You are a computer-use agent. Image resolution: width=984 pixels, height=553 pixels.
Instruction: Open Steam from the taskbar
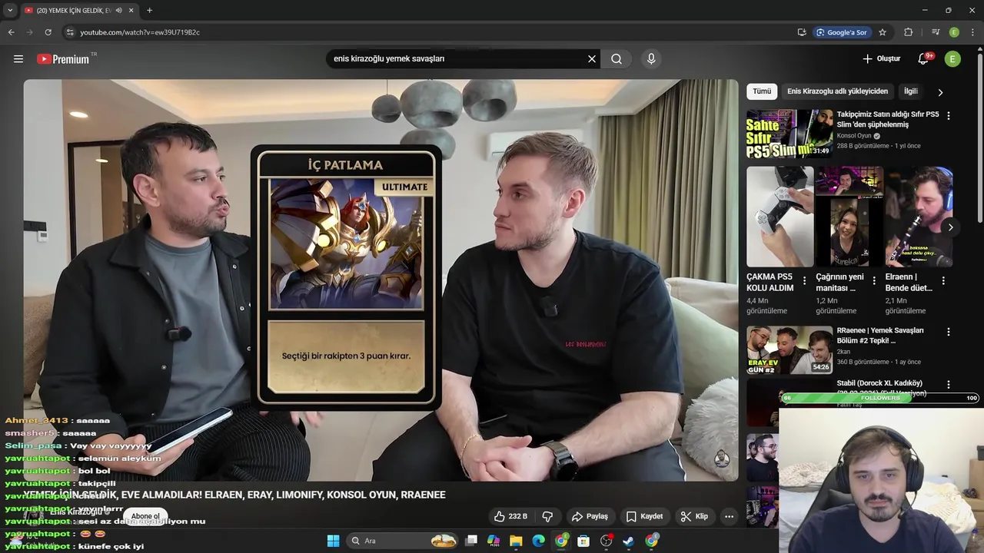(628, 541)
